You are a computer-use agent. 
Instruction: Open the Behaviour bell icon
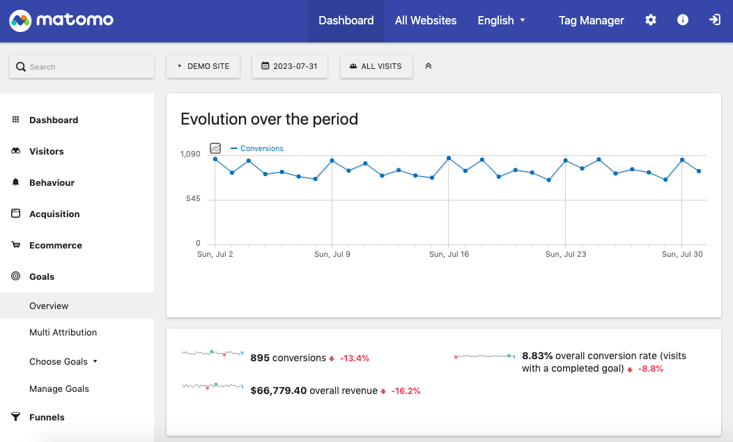coord(15,182)
